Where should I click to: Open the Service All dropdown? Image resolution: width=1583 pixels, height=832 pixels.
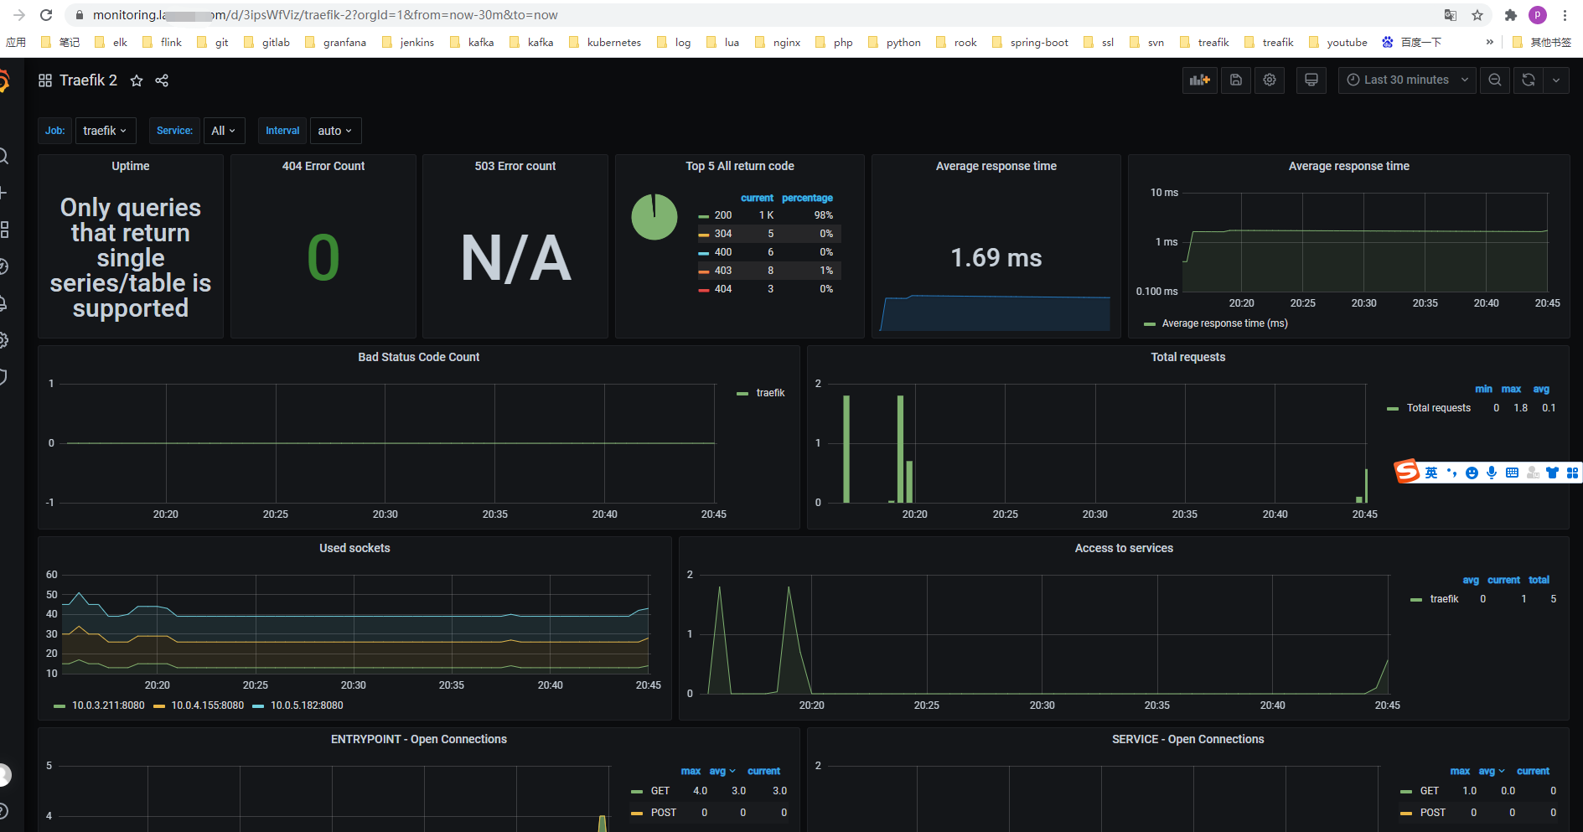[x=224, y=131]
